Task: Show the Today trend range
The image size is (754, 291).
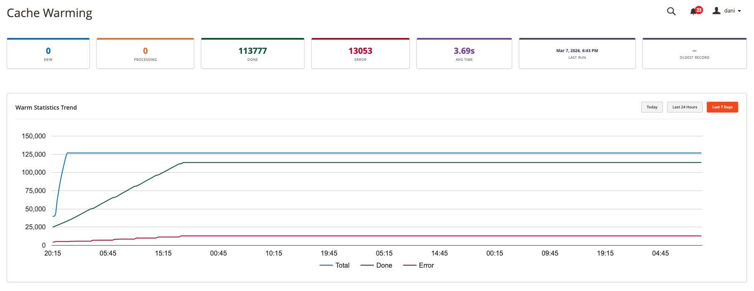Action: tap(652, 107)
